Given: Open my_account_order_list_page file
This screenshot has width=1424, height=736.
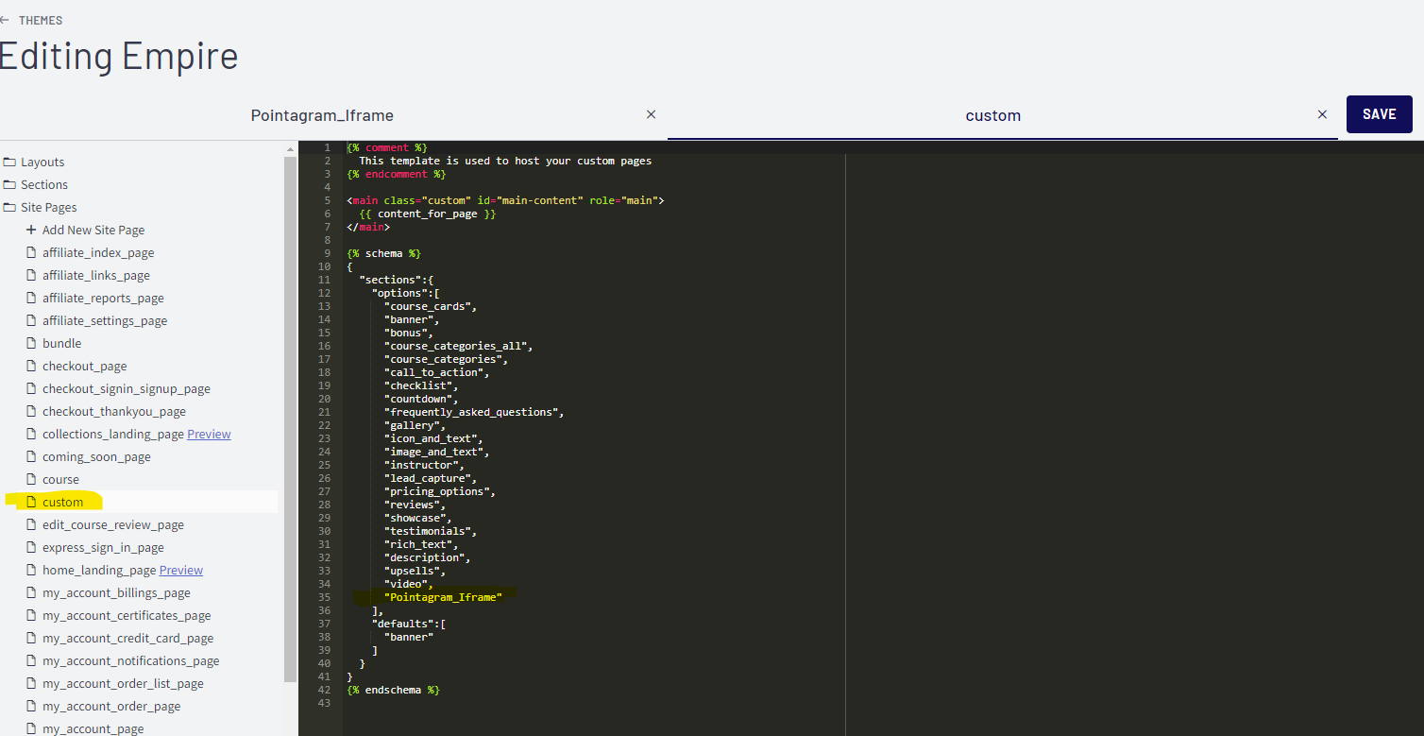Looking at the screenshot, I should [123, 683].
